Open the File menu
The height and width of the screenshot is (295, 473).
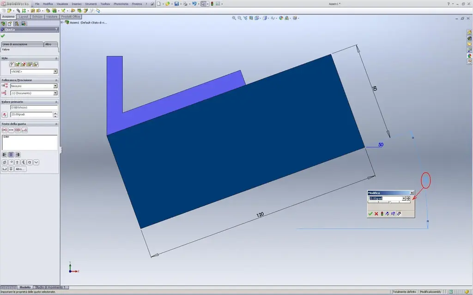tap(37, 4)
